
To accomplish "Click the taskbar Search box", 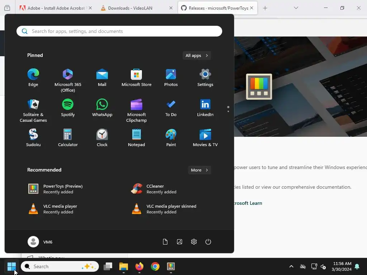I will pos(60,266).
